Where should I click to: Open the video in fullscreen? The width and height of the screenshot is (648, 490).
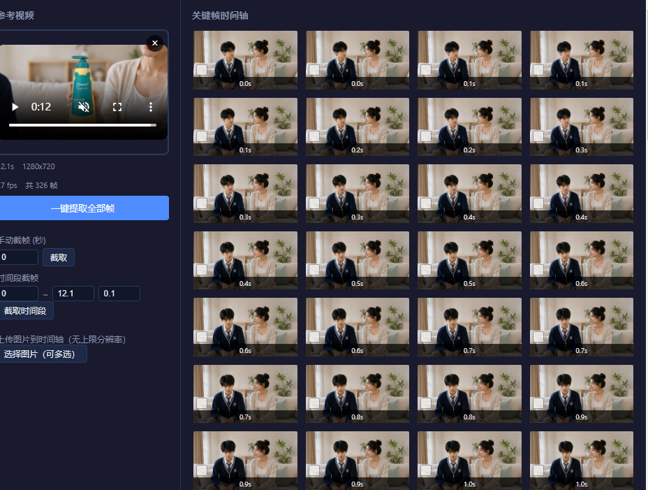117,107
